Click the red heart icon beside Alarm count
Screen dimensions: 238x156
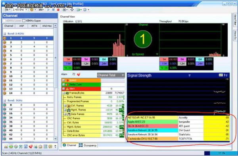(79, 74)
